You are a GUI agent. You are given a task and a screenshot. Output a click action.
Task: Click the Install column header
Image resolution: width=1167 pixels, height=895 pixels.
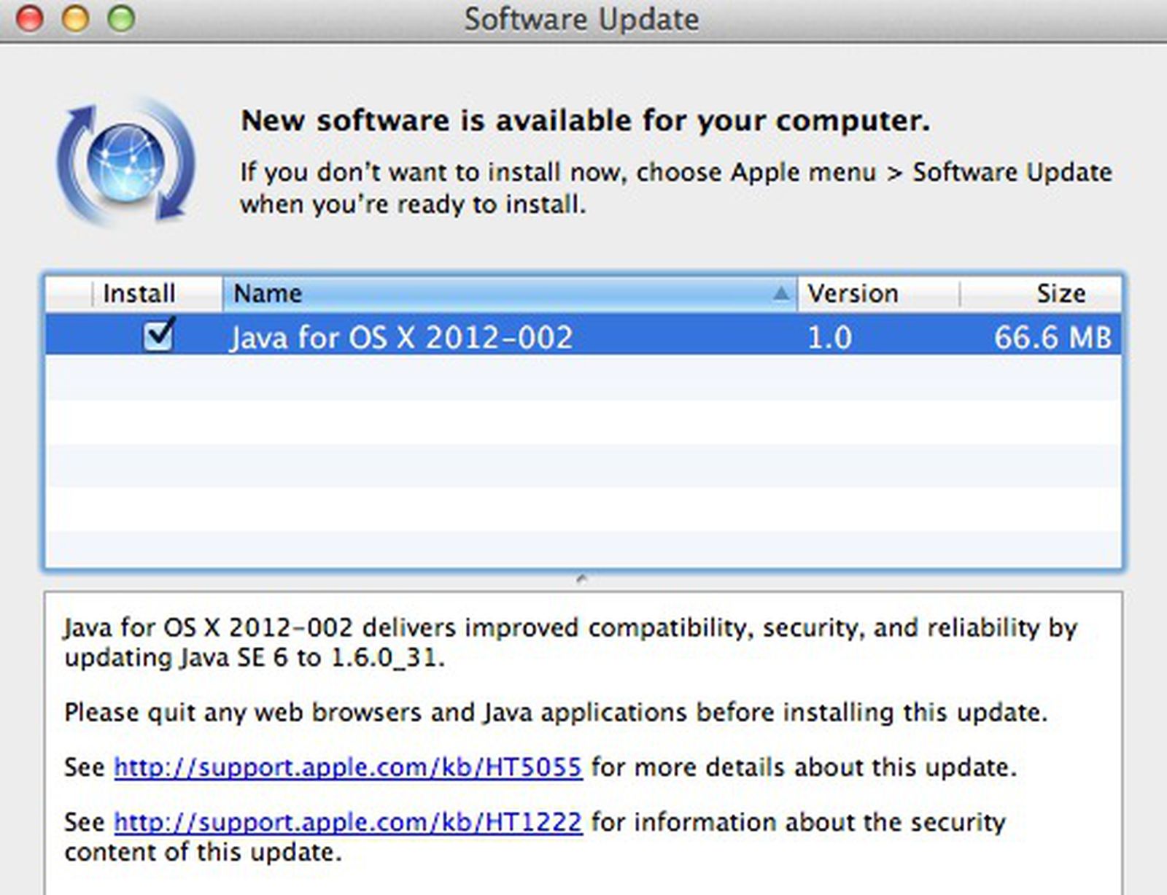coord(139,293)
